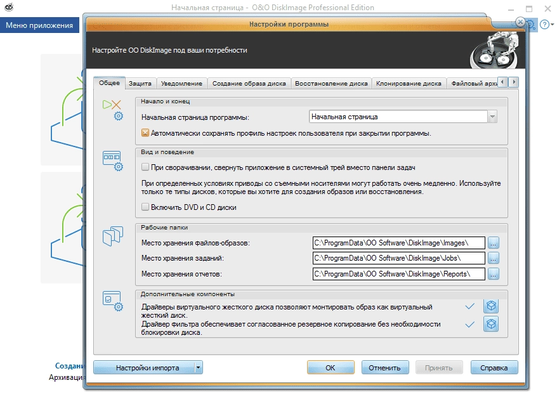Image resolution: width=557 pixels, height=416 pixels.
Task: Click the disk robot-arm logo in header
Action: [495, 49]
